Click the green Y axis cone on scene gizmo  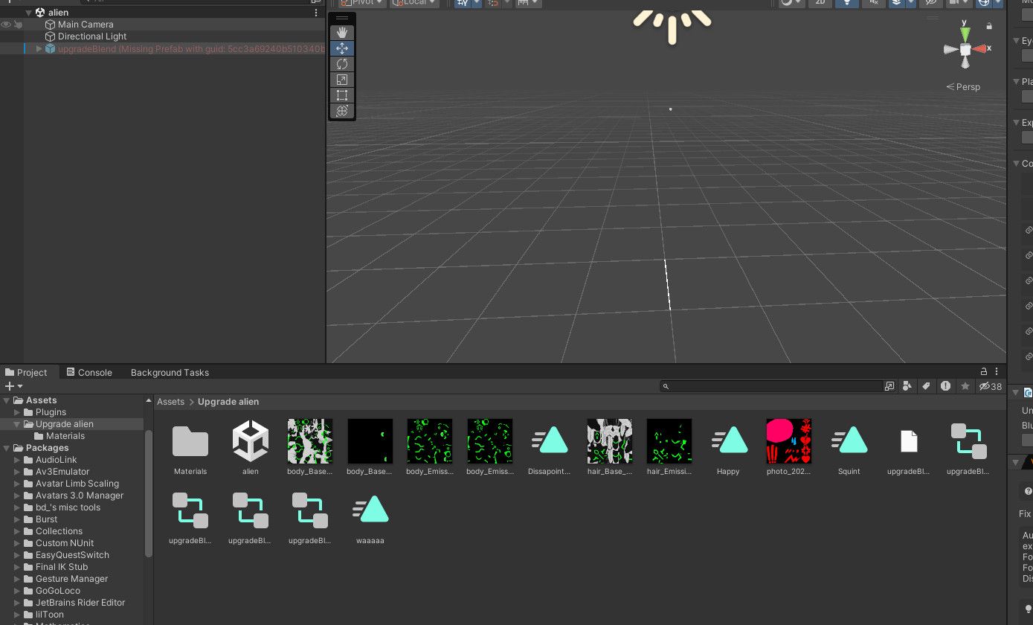point(965,33)
